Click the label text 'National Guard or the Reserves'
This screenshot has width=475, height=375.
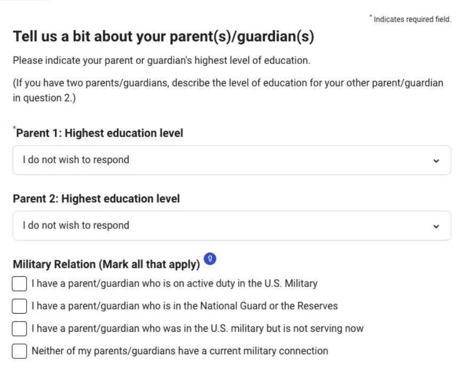pyautogui.click(x=268, y=306)
